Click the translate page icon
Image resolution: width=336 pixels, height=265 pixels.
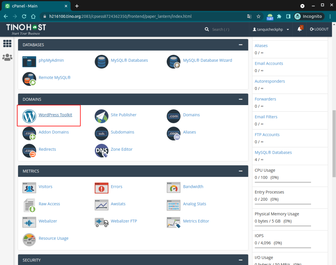click(249, 16)
